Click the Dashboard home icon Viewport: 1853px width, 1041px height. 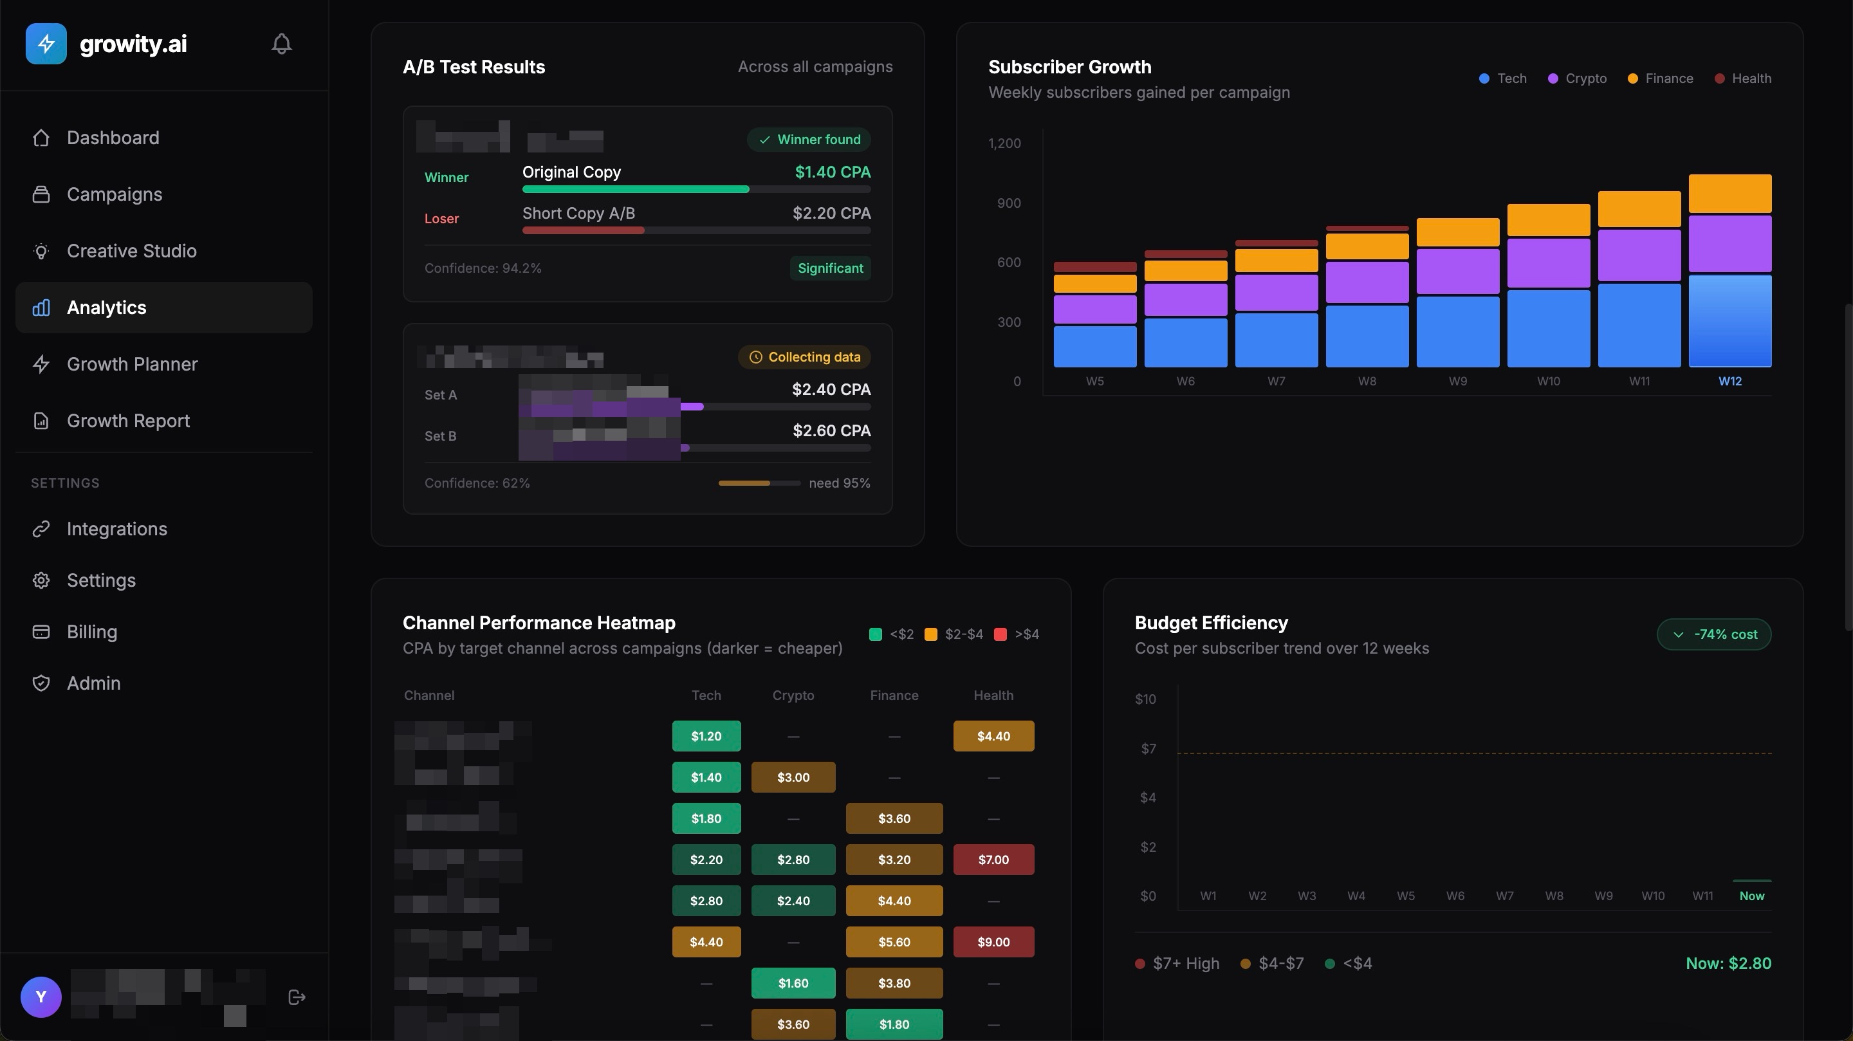click(x=41, y=138)
